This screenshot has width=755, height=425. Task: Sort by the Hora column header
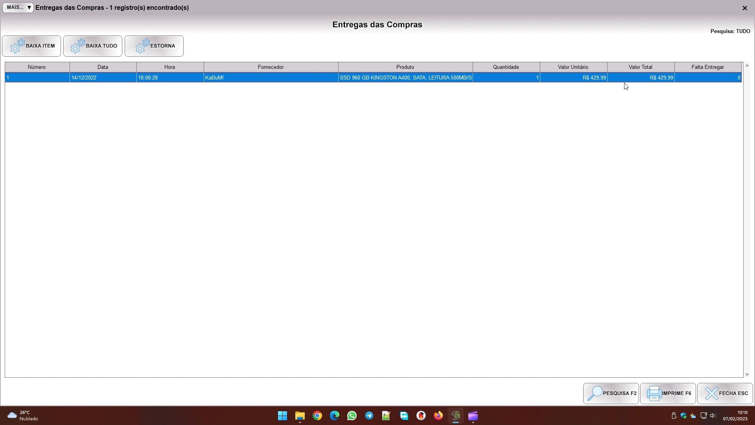pos(170,67)
